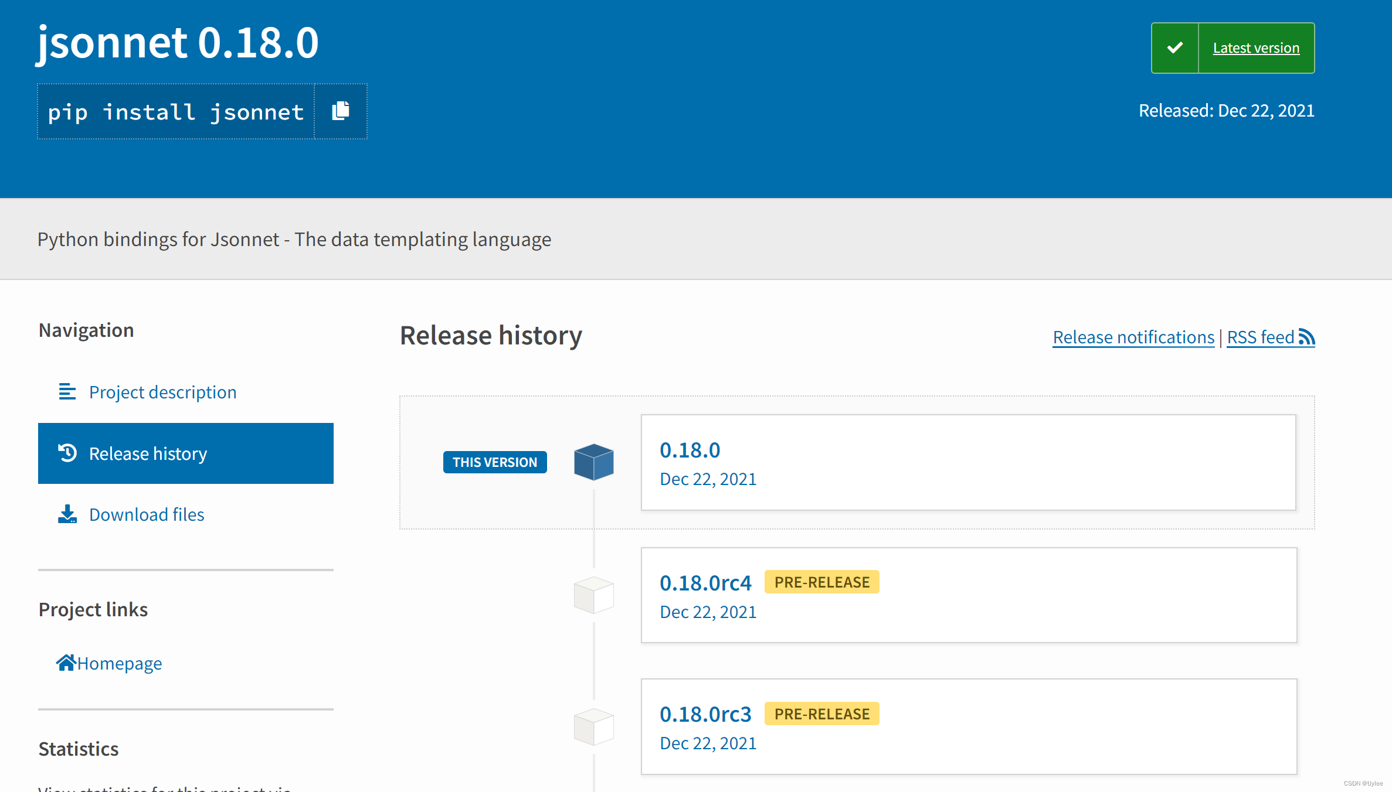This screenshot has height=792, width=1392.
Task: Click the PRE-RELEASE badge on 0.18.0rc4
Action: (x=821, y=582)
